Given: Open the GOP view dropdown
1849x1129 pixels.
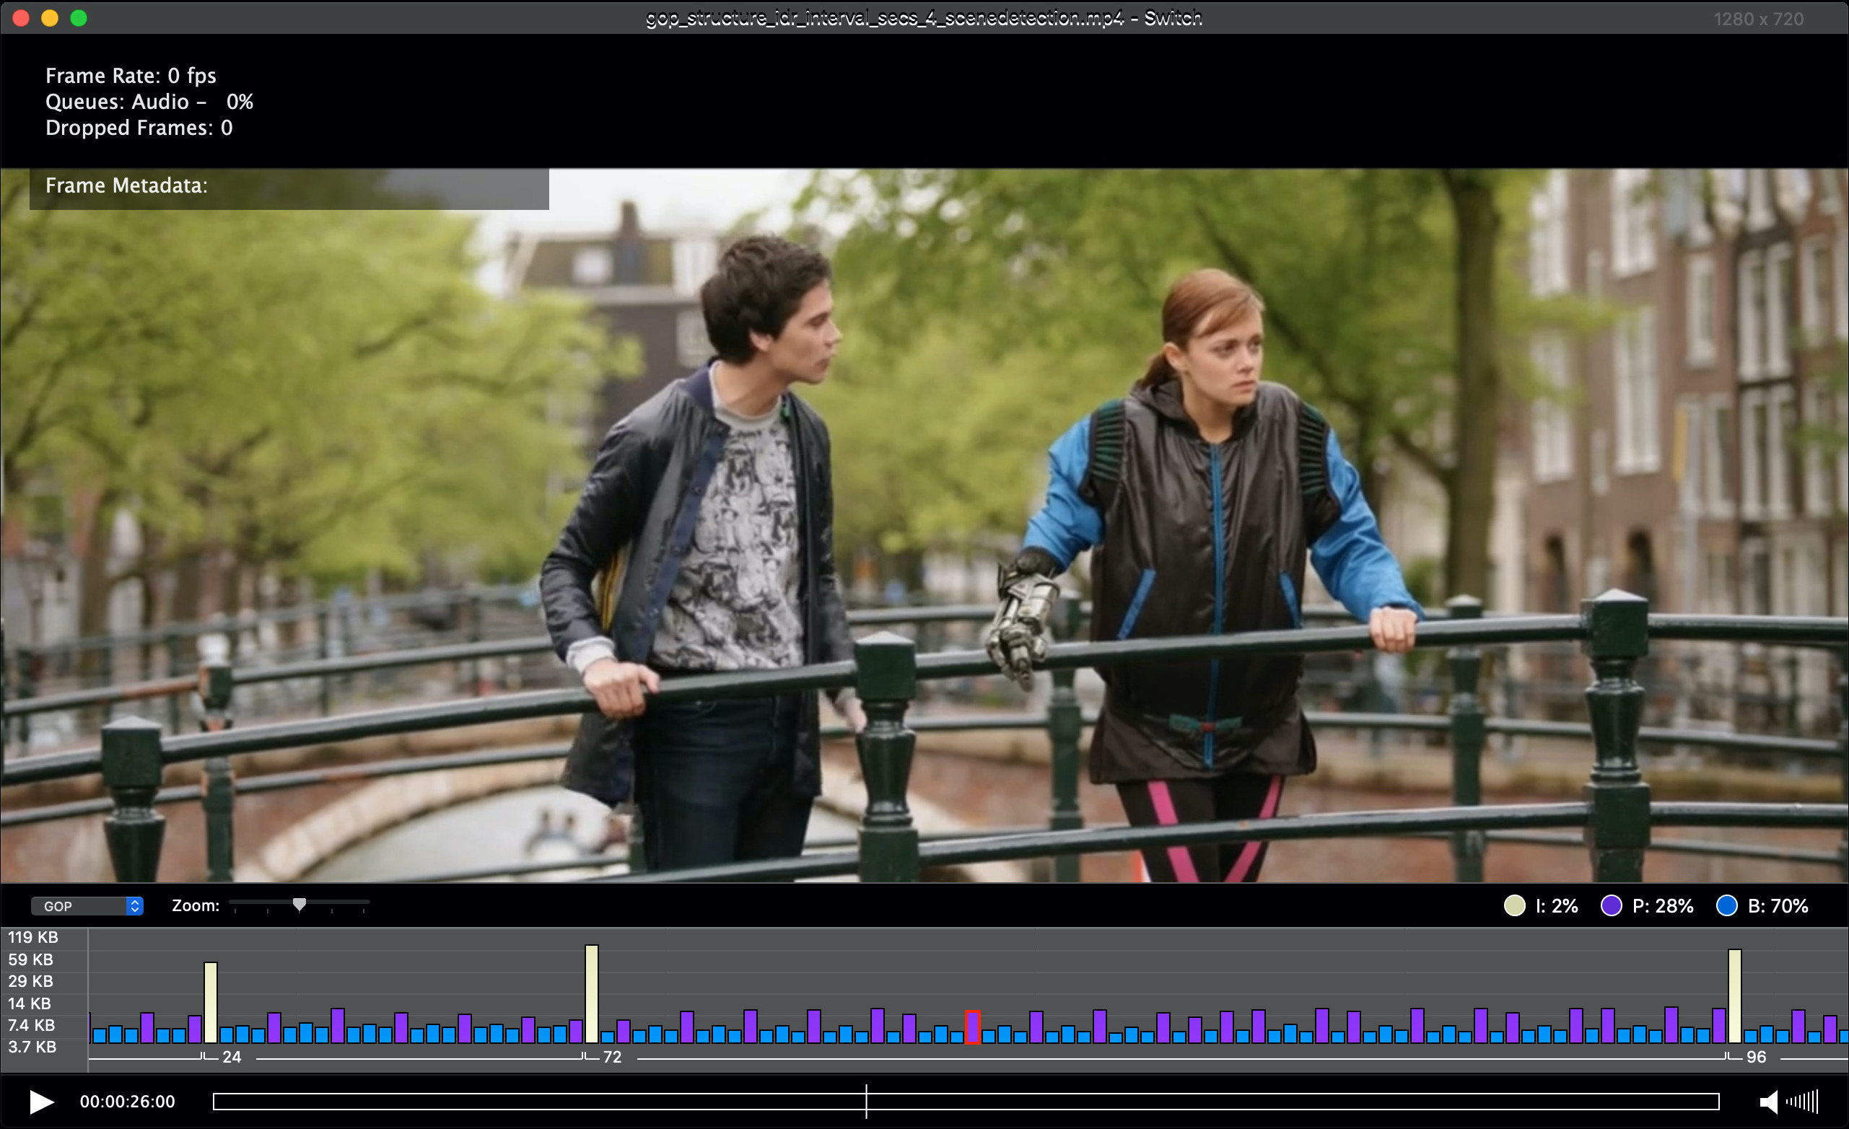Looking at the screenshot, I should 87,906.
